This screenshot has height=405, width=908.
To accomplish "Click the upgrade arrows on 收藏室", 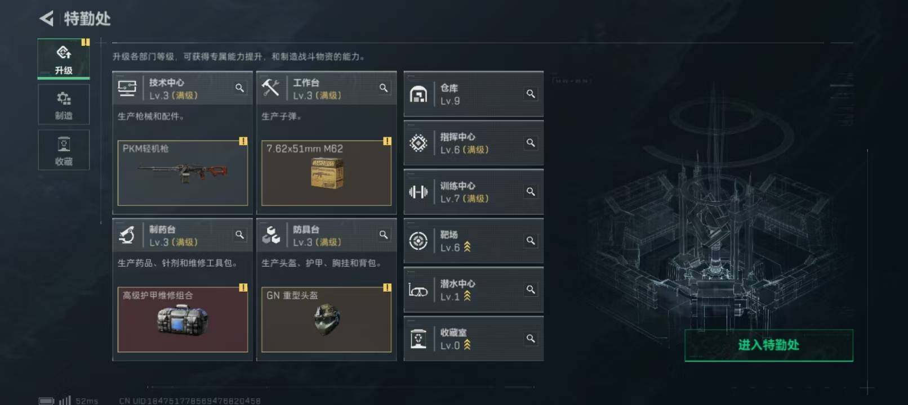I will (467, 345).
